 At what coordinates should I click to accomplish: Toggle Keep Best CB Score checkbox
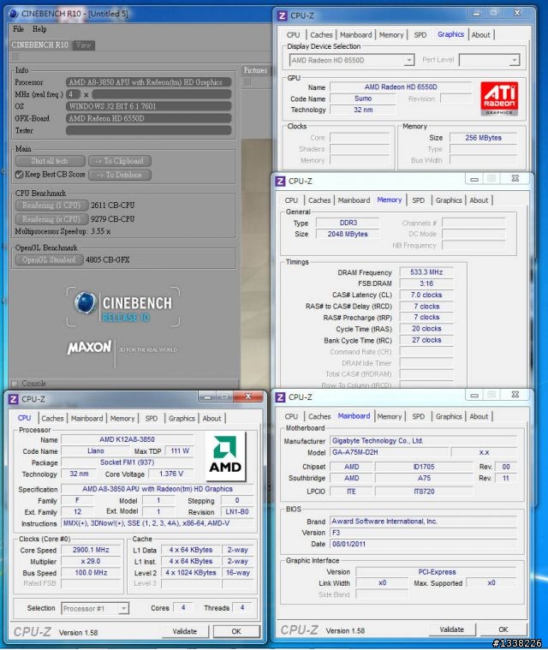[19, 175]
